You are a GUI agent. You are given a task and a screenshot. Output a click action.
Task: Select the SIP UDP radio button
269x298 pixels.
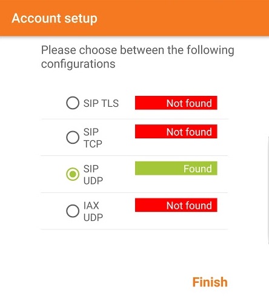[73, 174]
